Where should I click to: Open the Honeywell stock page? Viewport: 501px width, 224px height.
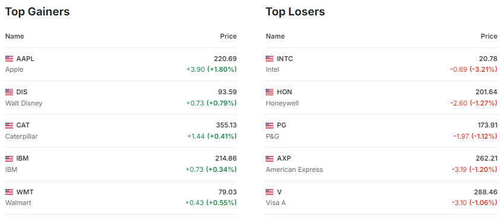click(282, 103)
